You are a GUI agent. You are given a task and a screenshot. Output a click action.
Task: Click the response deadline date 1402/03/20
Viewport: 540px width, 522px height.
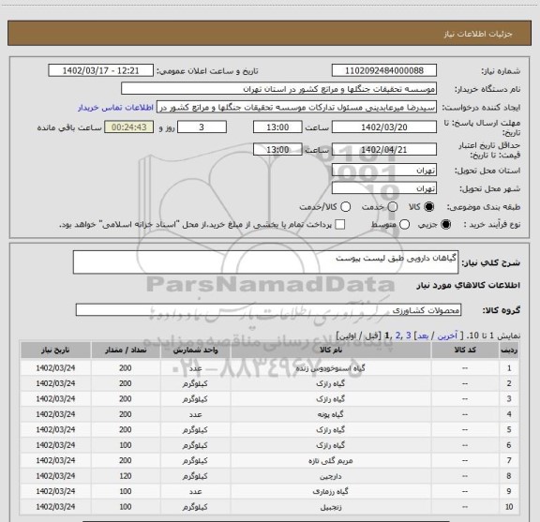[384, 127]
